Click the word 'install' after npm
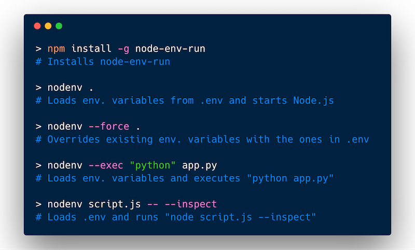 pos(91,49)
